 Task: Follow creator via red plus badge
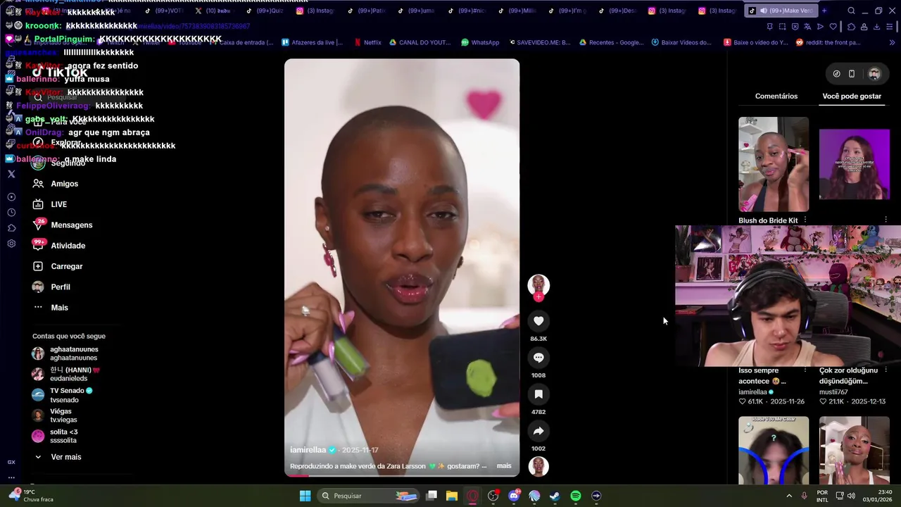[x=538, y=297]
